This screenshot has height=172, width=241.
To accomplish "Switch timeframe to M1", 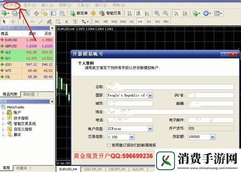I will pyautogui.click(x=97, y=22).
